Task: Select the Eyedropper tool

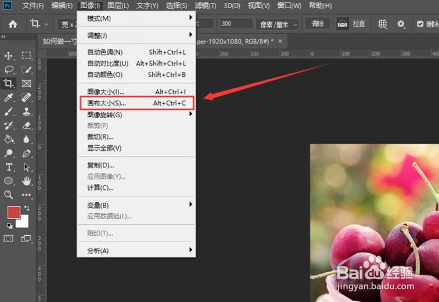Action: tap(8, 98)
